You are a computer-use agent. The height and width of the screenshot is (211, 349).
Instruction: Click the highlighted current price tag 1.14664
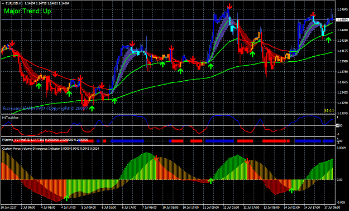[342, 19]
